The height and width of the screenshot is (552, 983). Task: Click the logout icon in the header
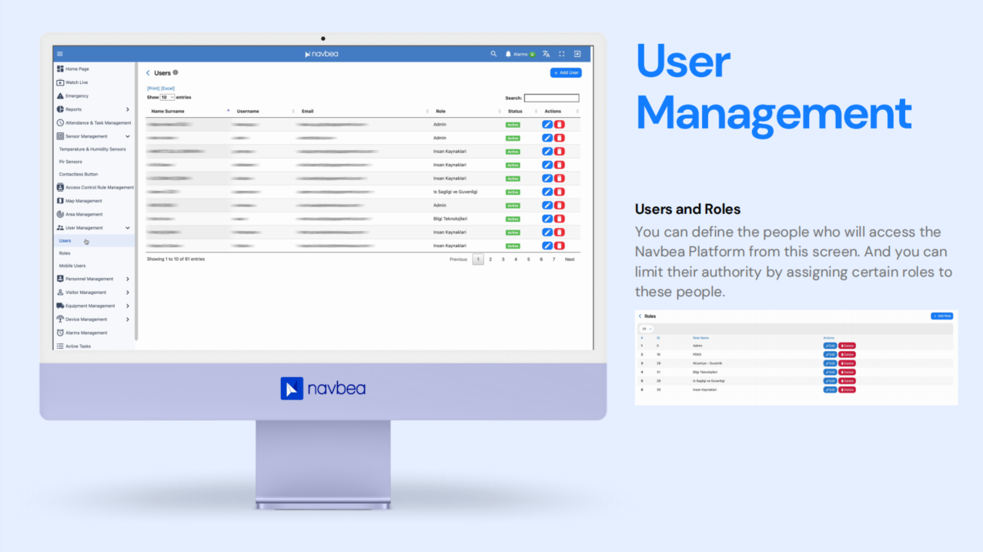[577, 54]
